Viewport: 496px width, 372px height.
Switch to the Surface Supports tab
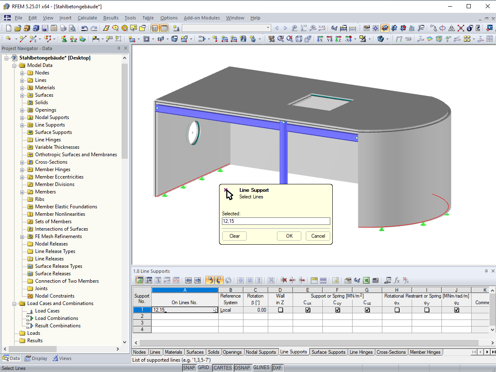tap(328, 352)
